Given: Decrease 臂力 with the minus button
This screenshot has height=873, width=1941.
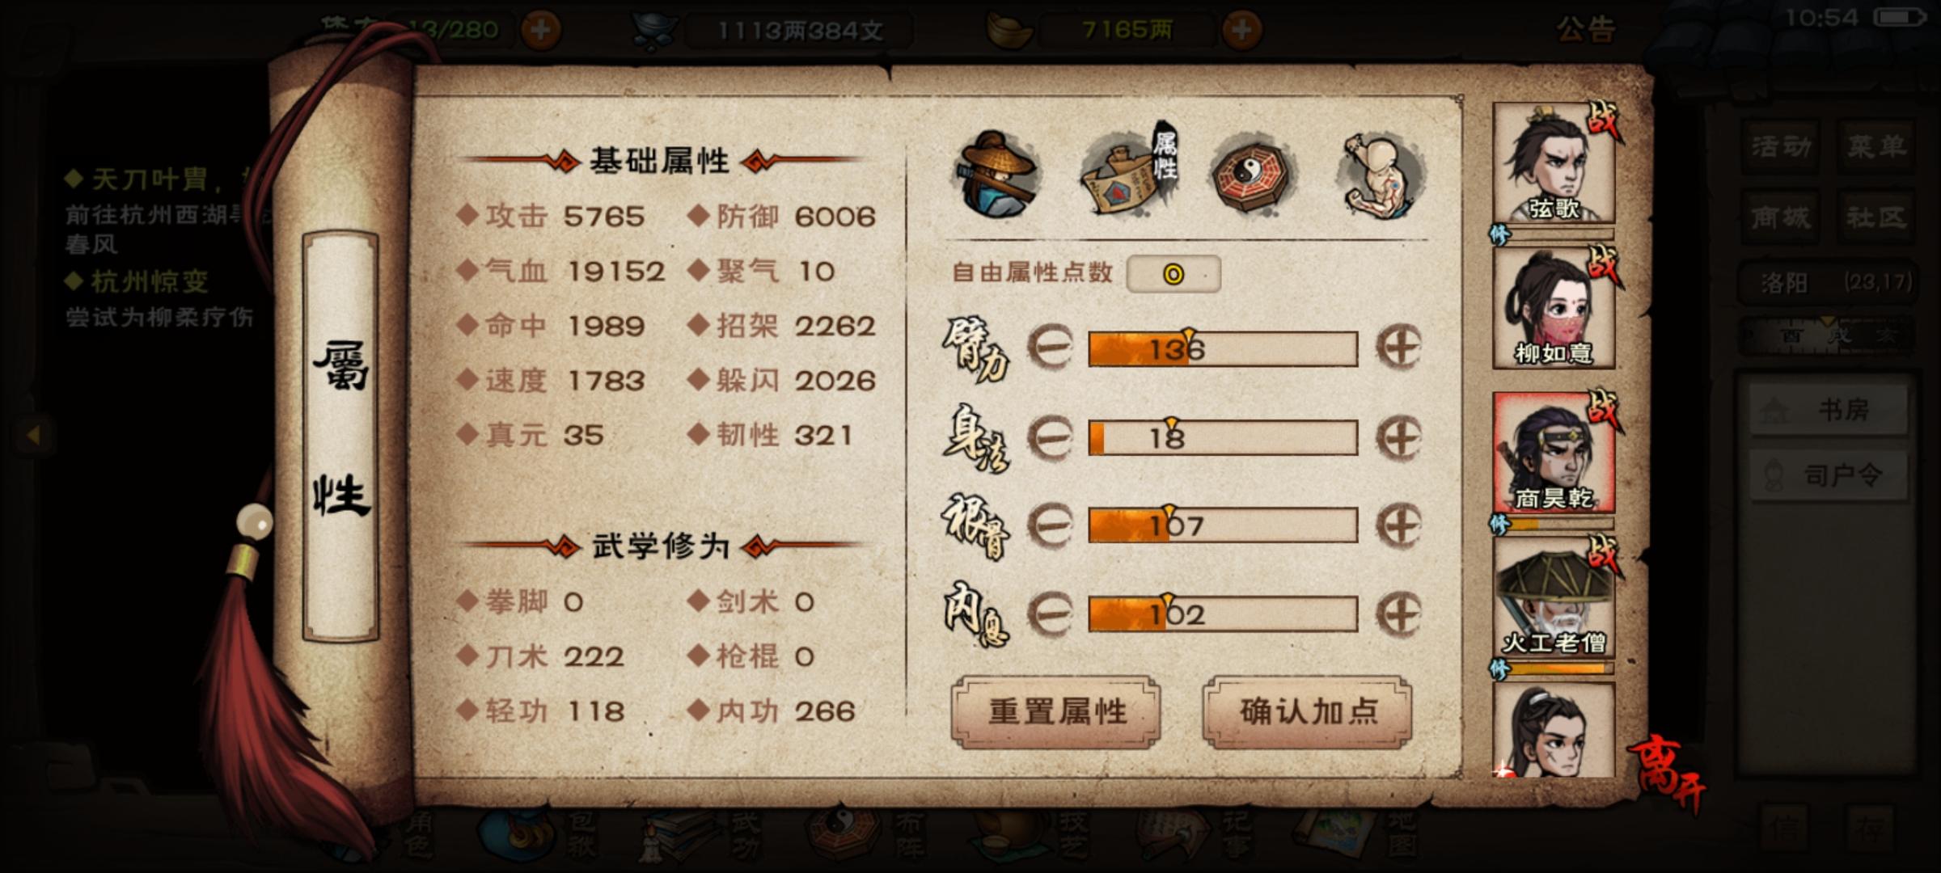Looking at the screenshot, I should point(1050,348).
